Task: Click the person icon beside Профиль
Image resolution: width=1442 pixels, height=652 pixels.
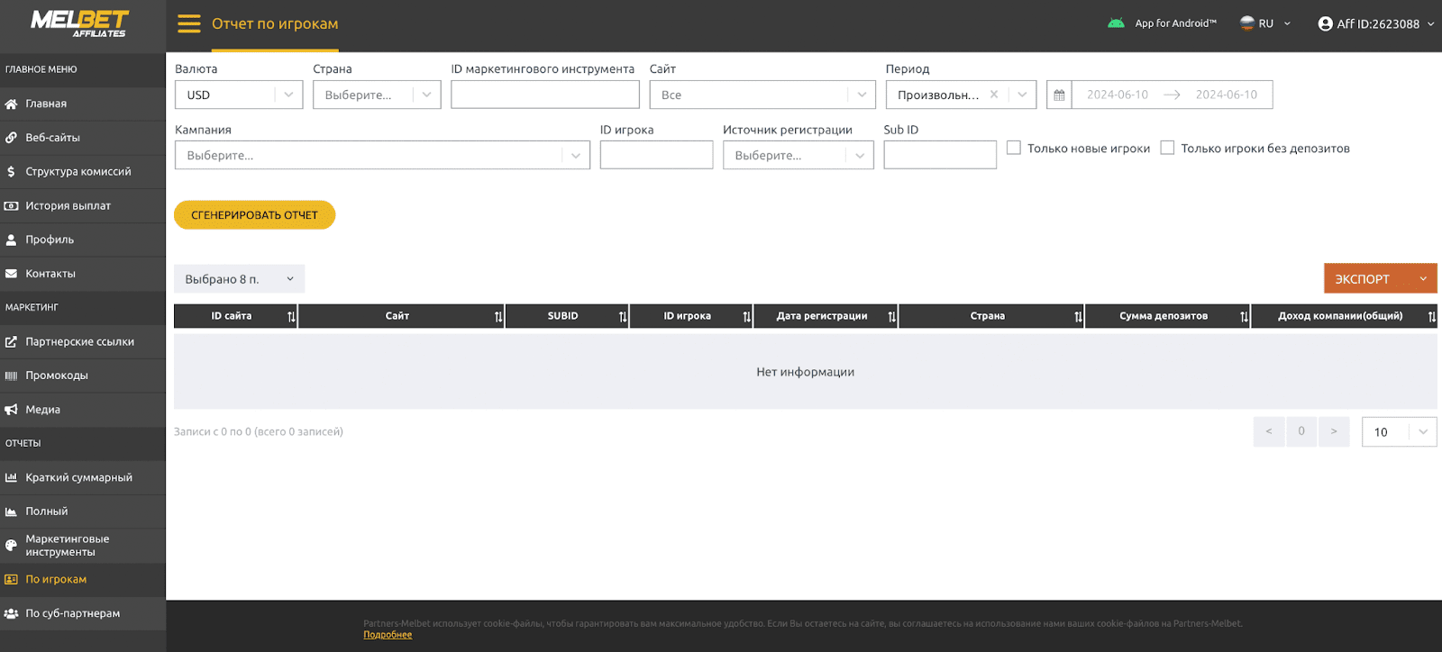Action: pyautogui.click(x=11, y=240)
